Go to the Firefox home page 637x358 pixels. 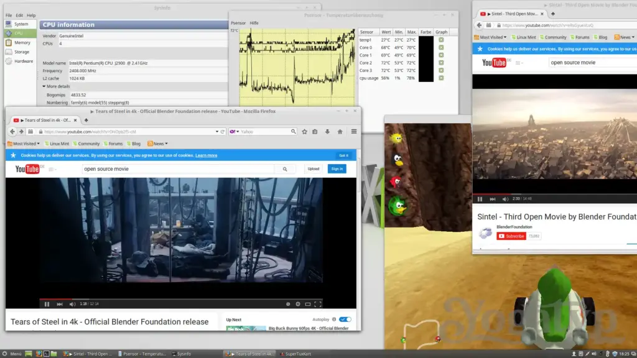click(340, 132)
